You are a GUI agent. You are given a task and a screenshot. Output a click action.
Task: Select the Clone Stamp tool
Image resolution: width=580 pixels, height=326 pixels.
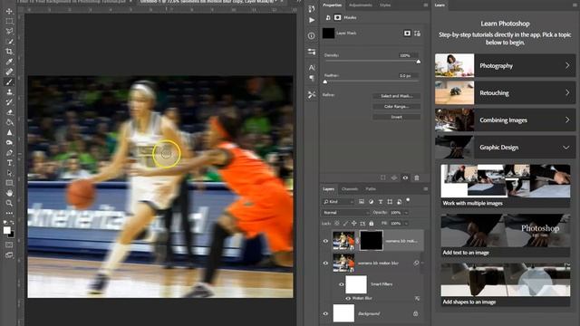point(9,92)
